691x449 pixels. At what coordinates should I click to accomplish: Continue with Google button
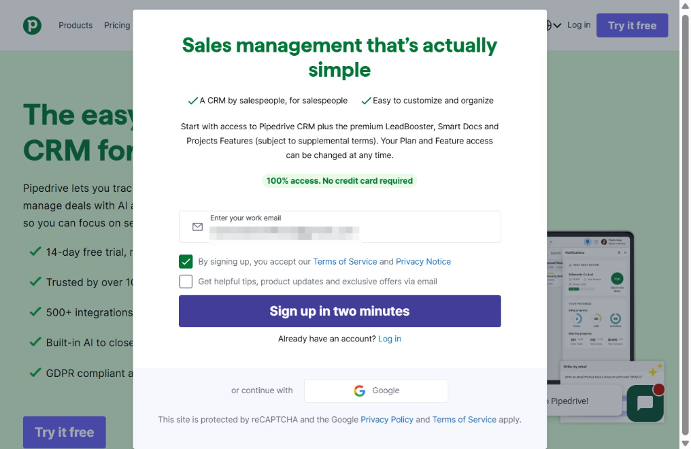pyautogui.click(x=376, y=391)
